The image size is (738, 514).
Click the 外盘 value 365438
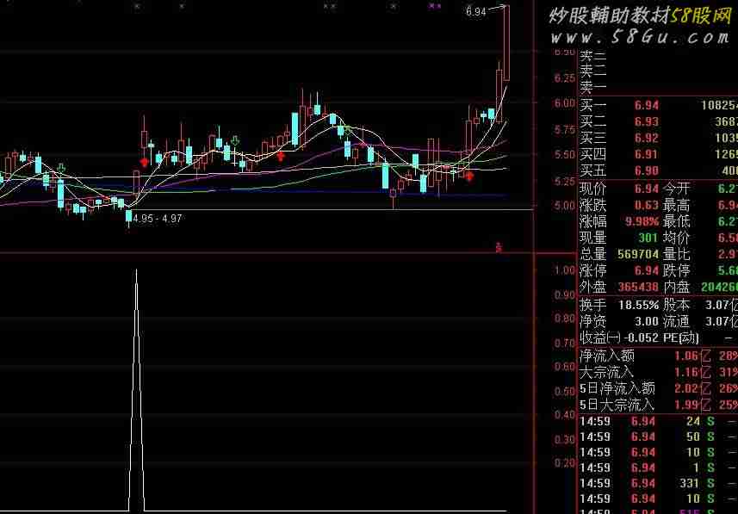click(638, 287)
